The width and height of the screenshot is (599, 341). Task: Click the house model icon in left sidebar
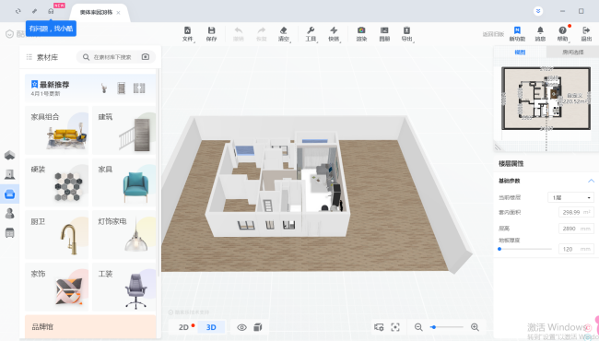pyautogui.click(x=9, y=155)
